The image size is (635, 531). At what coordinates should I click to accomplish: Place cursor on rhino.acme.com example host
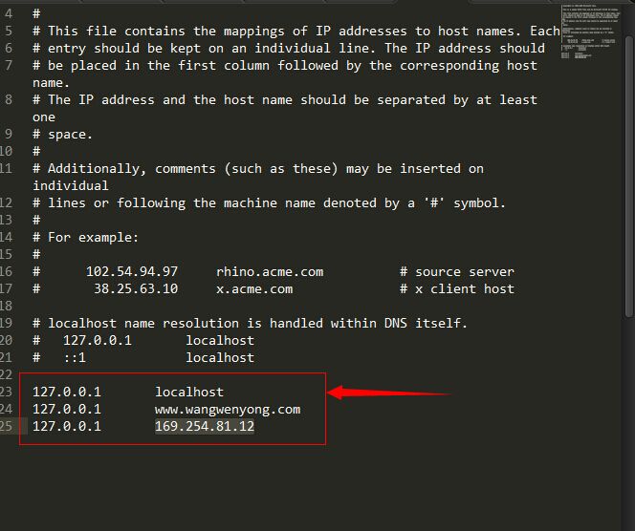pos(270,271)
